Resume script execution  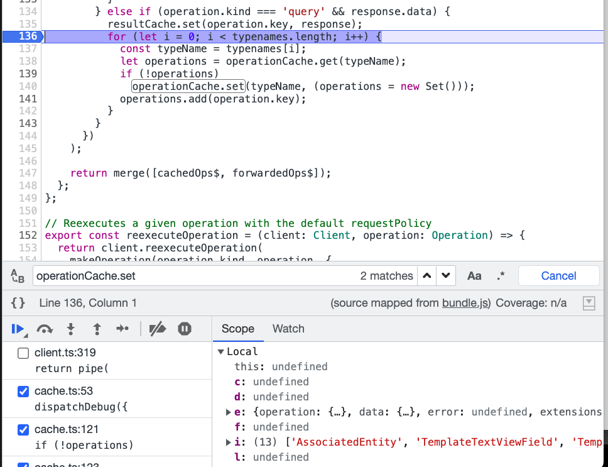(x=19, y=329)
